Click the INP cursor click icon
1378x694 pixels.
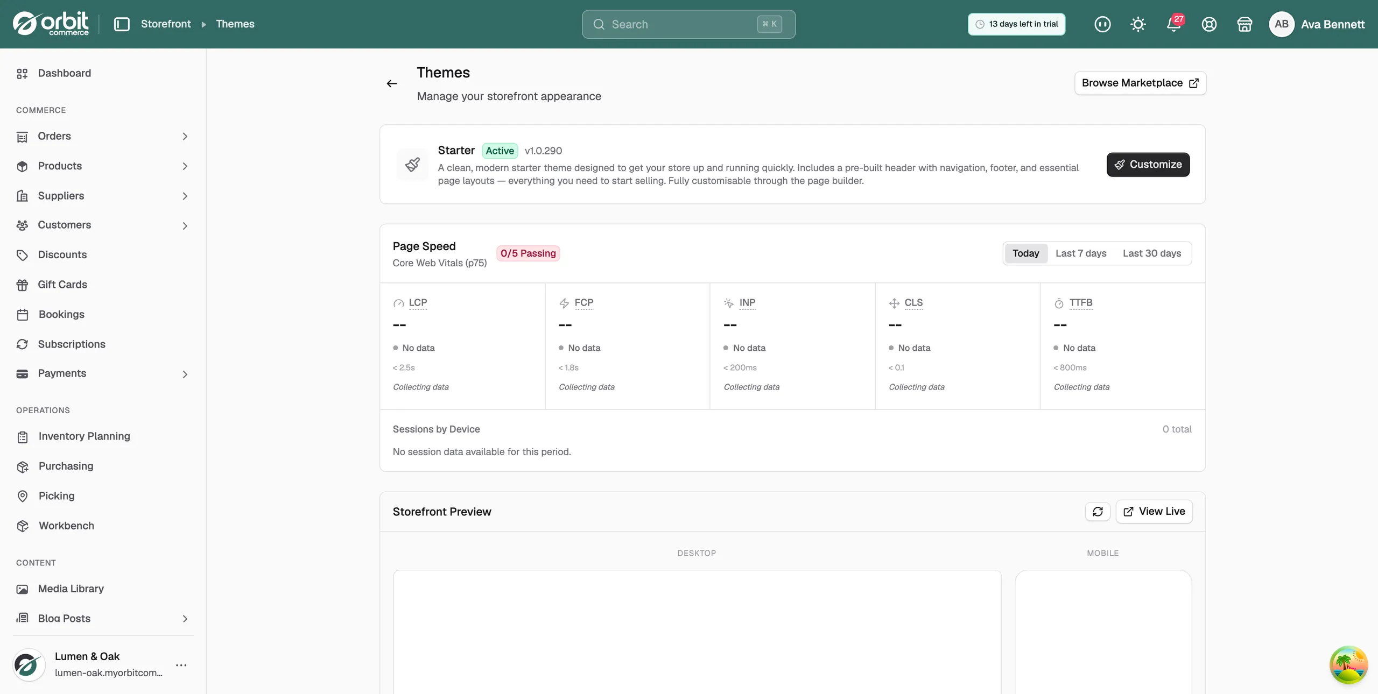pyautogui.click(x=729, y=303)
